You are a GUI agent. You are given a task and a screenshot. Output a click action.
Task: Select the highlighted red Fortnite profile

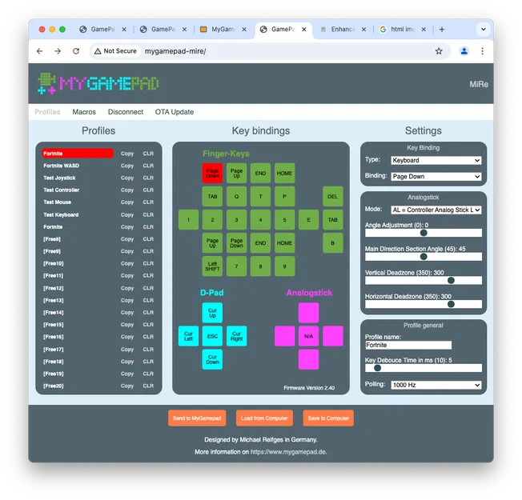[78, 154]
